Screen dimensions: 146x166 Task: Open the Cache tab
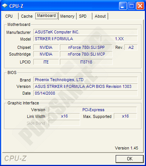point(27,16)
